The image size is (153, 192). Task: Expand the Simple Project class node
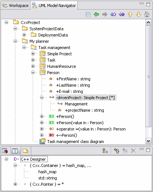(33, 54)
